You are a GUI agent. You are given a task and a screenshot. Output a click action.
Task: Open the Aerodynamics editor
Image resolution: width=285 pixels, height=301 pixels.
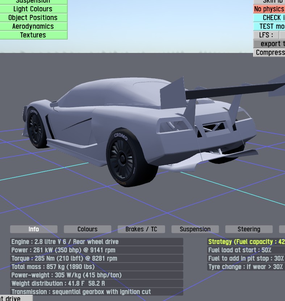34,26
